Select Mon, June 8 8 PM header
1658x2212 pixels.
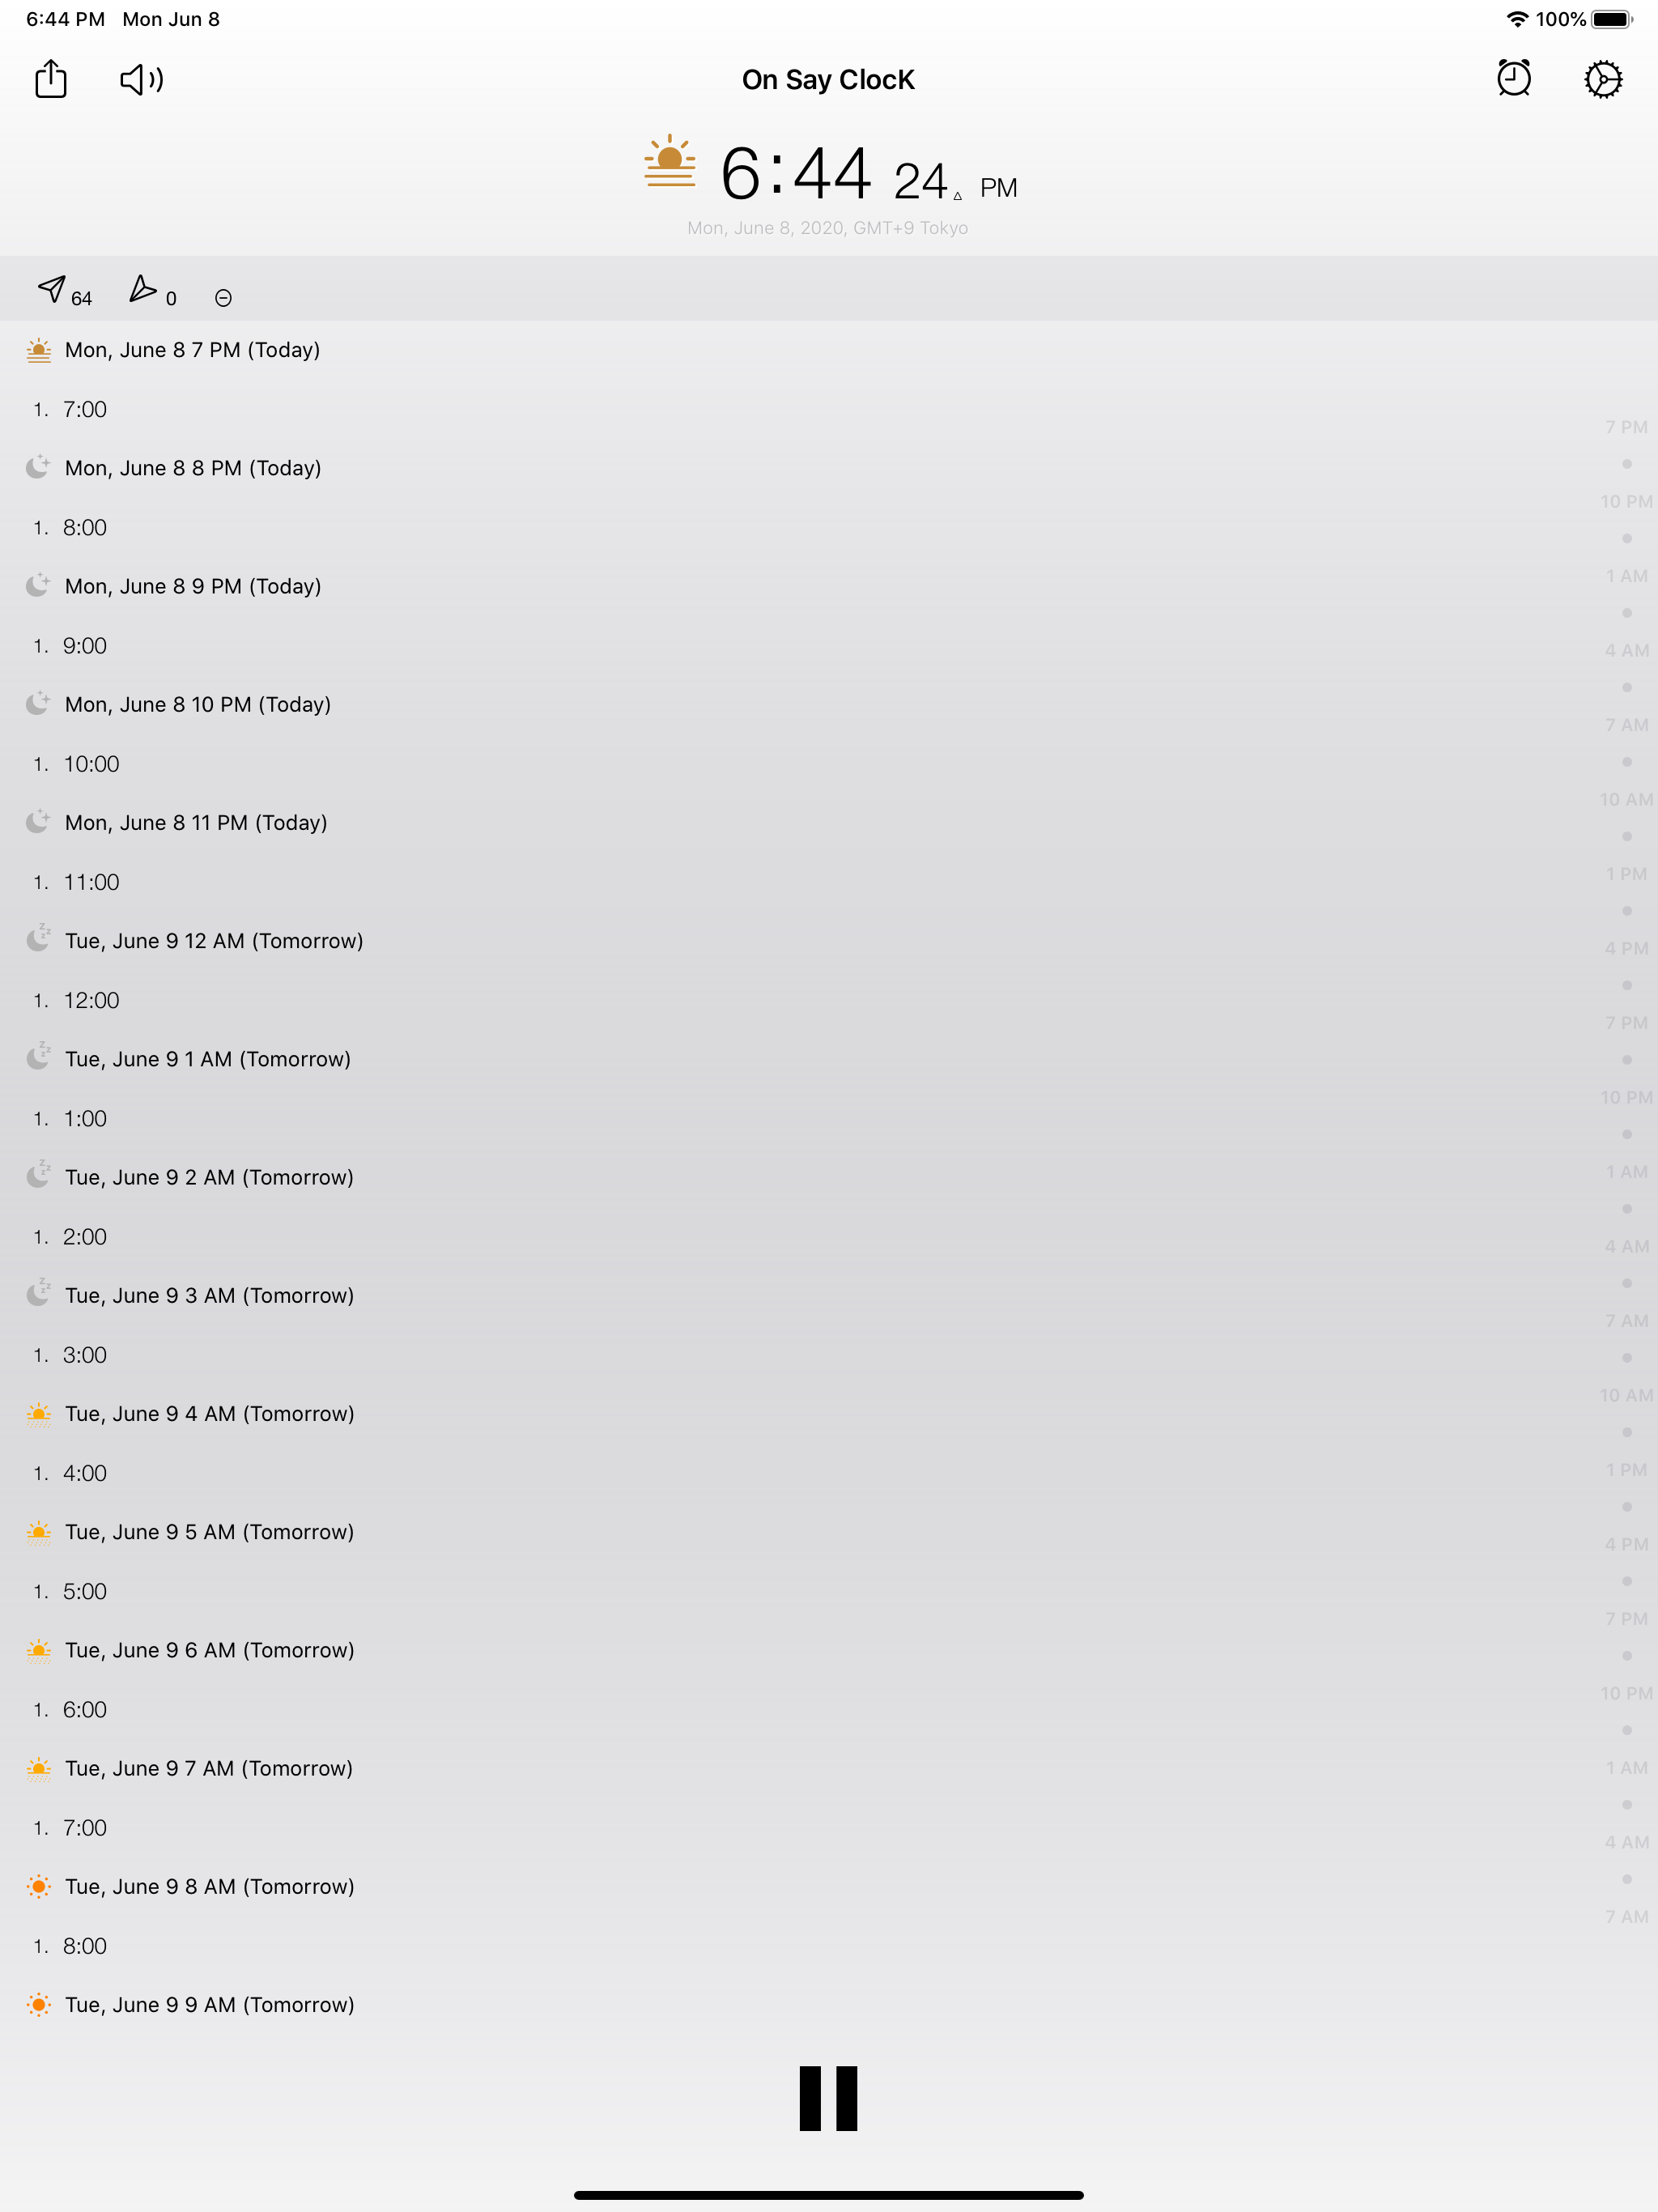click(193, 468)
